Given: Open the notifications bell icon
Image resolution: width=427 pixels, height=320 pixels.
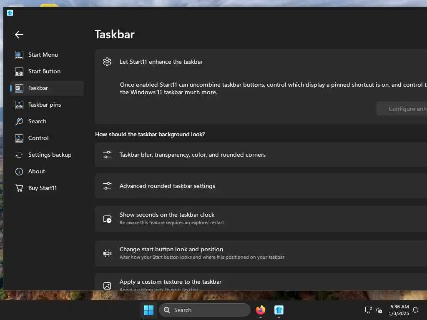Looking at the screenshot, I should (x=416, y=310).
